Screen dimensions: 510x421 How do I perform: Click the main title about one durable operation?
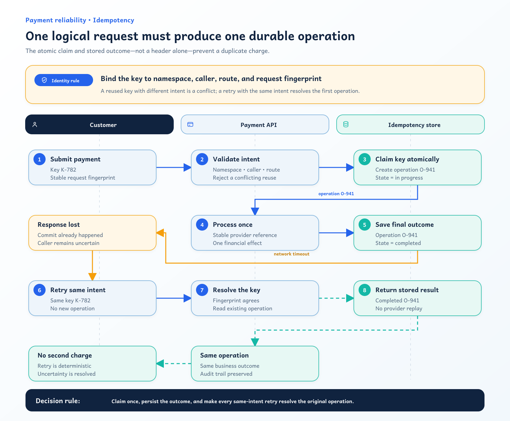(x=190, y=36)
